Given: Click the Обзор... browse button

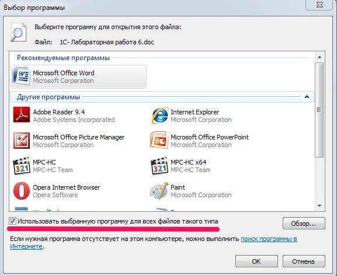Looking at the screenshot, I should tap(304, 223).
